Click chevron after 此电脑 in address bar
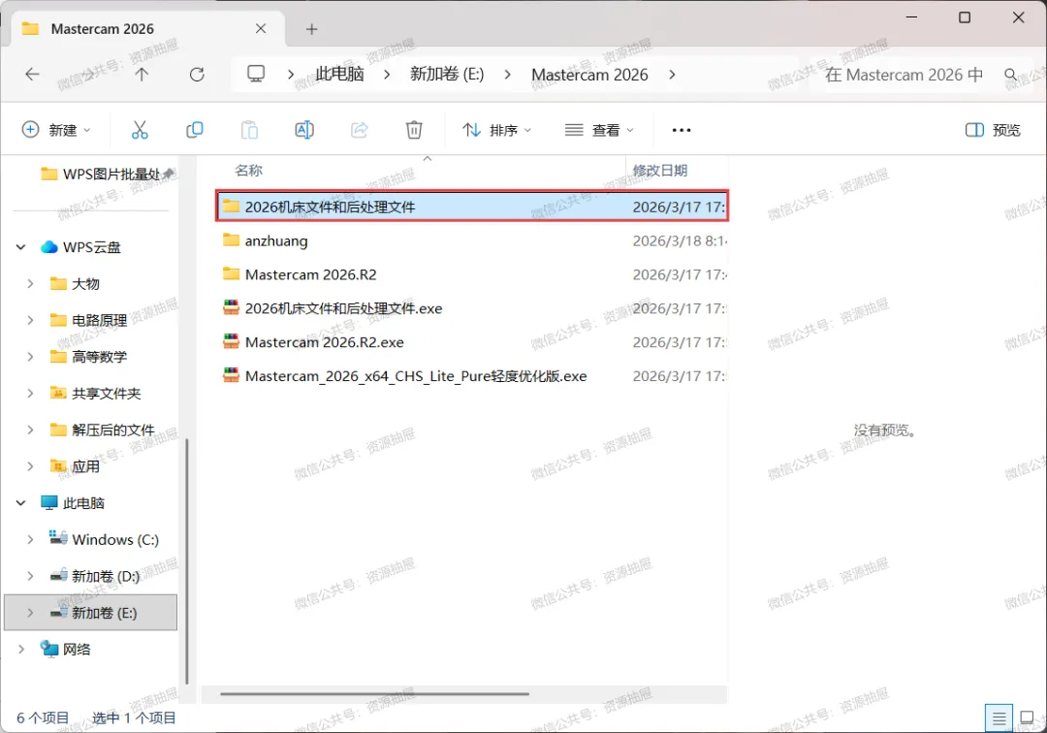This screenshot has height=733, width=1047. coord(387,74)
